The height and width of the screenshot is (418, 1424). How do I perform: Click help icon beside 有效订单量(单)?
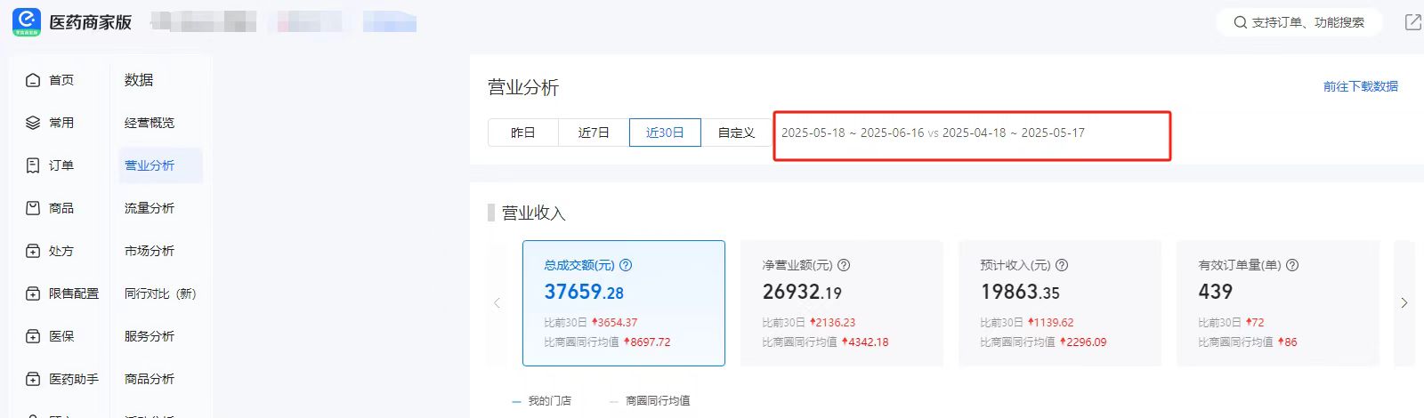[x=1292, y=265]
